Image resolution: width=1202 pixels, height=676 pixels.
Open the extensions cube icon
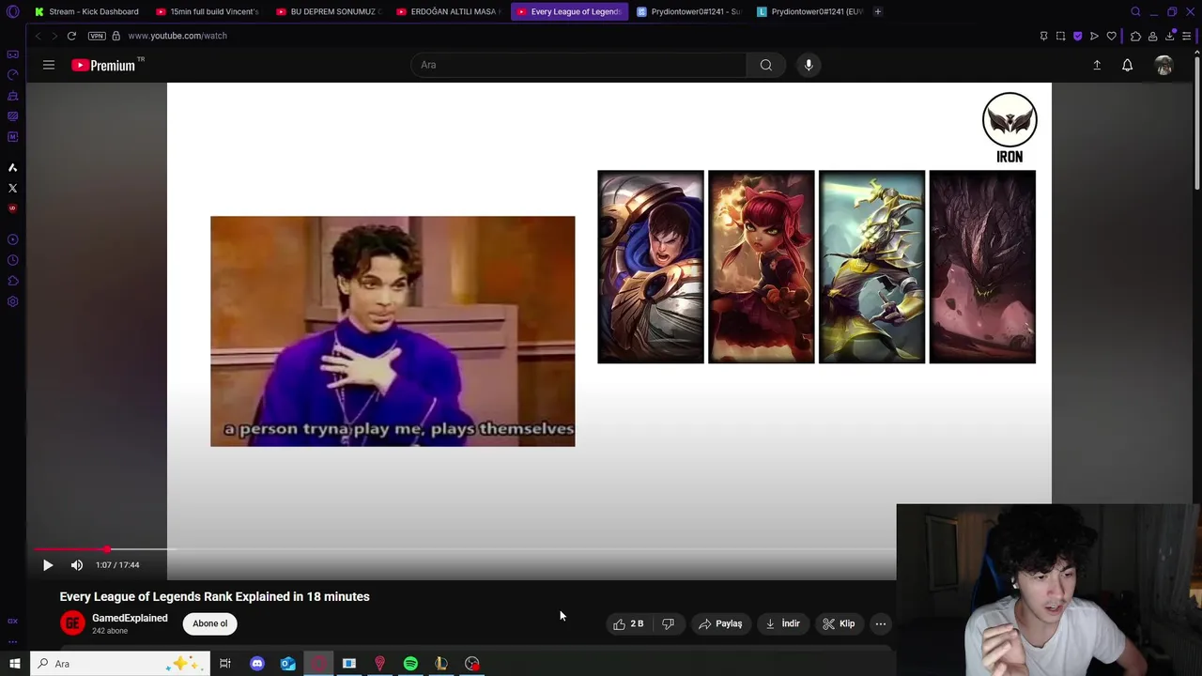coord(1135,36)
